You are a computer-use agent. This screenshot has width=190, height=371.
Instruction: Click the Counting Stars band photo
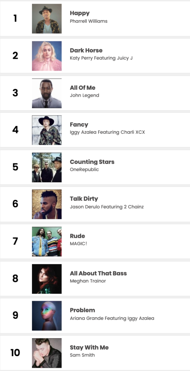(47, 167)
